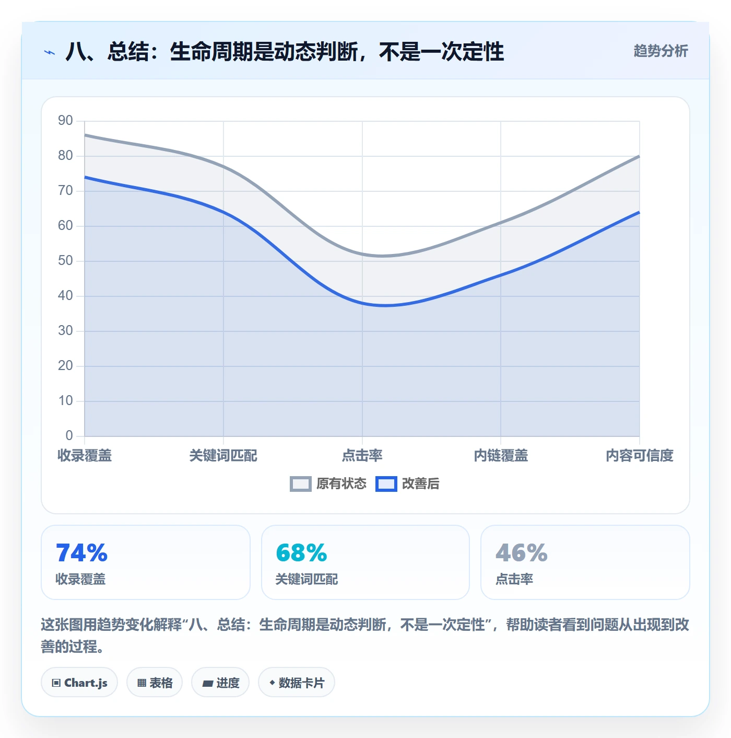731x738 pixels.
Task: Open the 68% 关键词匹配 stat card
Action: [365, 562]
